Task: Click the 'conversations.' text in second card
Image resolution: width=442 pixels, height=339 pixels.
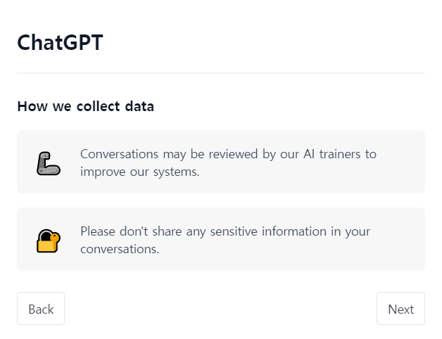Action: pyautogui.click(x=120, y=249)
